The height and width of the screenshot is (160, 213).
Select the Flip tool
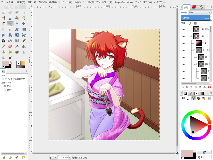pos(17,35)
